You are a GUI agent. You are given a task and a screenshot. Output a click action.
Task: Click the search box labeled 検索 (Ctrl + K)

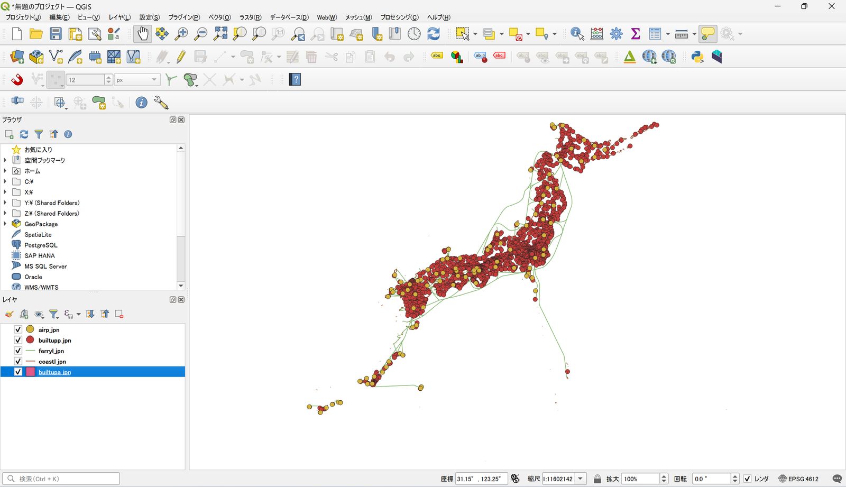point(61,479)
